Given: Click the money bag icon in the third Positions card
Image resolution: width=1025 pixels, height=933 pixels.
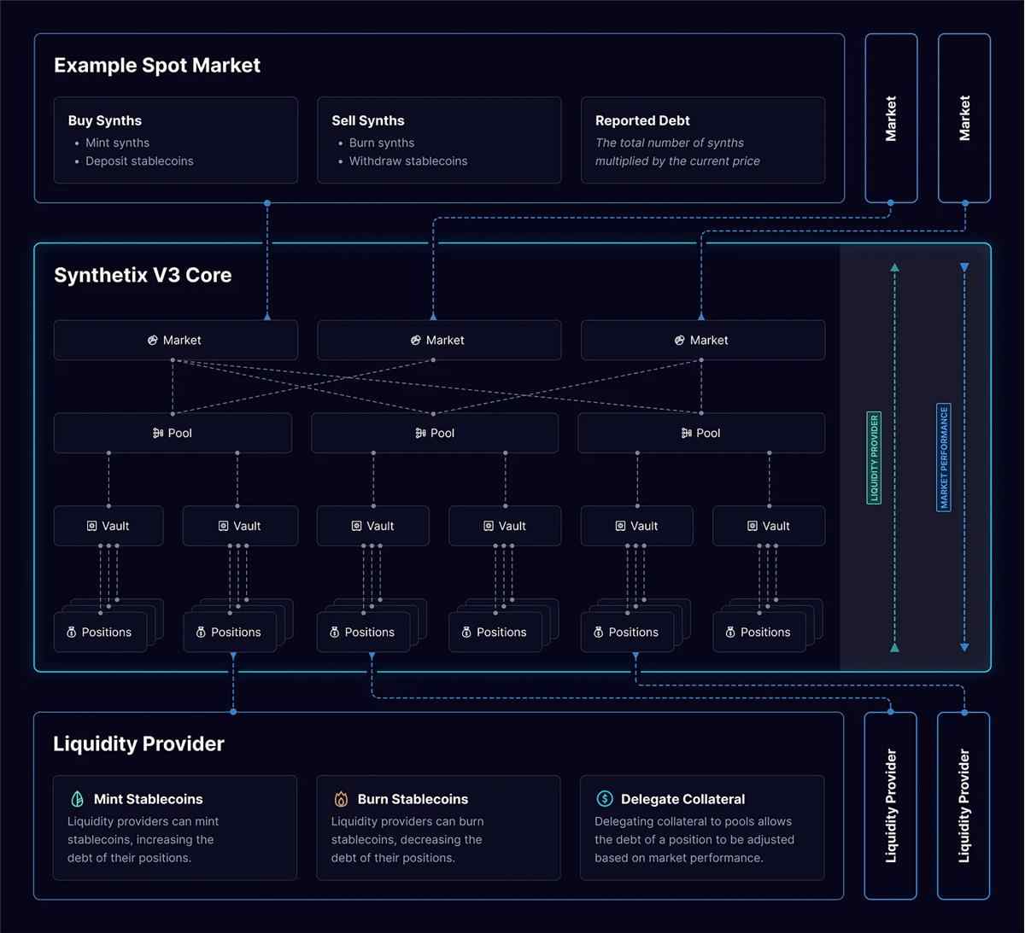Looking at the screenshot, I should (334, 632).
